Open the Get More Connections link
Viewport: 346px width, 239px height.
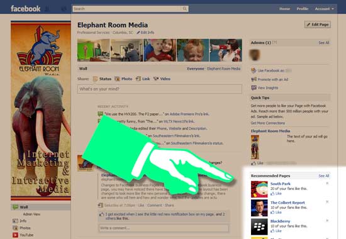pyautogui.click(x=267, y=123)
